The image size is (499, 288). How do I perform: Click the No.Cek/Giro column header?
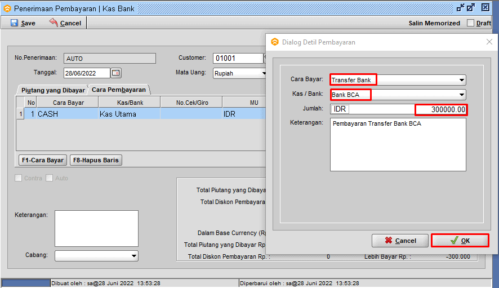click(192, 103)
